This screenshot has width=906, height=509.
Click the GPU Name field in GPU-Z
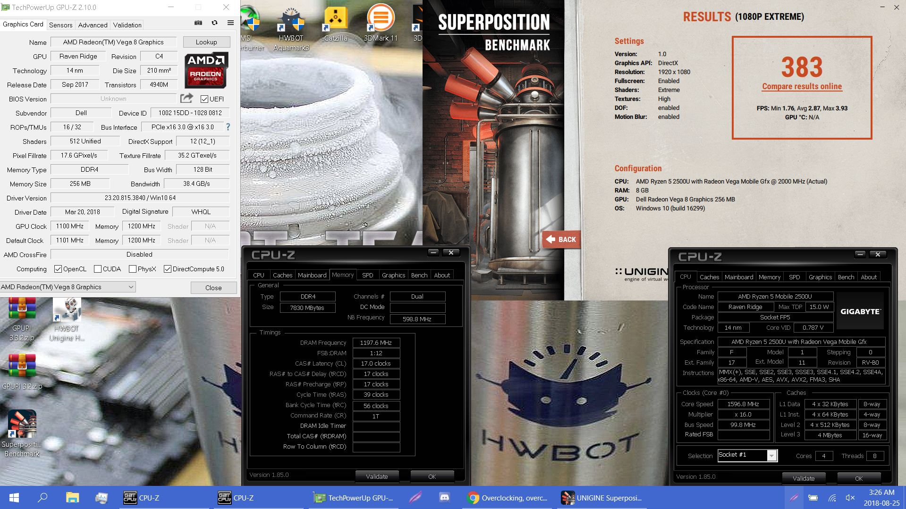coord(113,42)
